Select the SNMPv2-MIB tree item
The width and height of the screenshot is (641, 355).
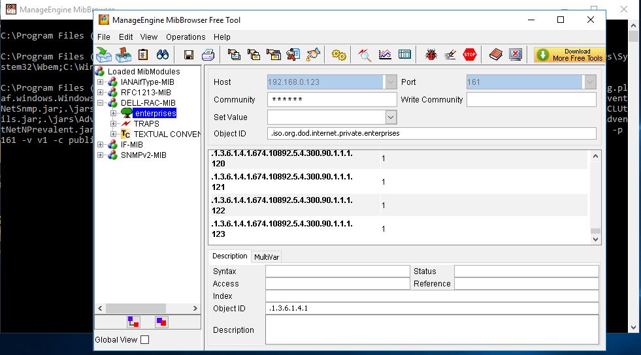(144, 155)
